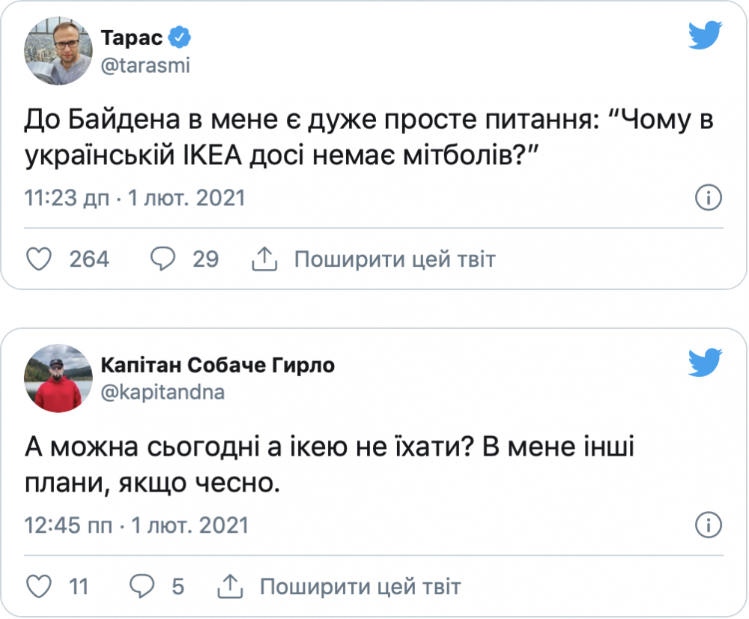The width and height of the screenshot is (749, 619).
Task: Click timestamp 12:45 пп · 1 лют. 2021
Action: pyautogui.click(x=137, y=525)
